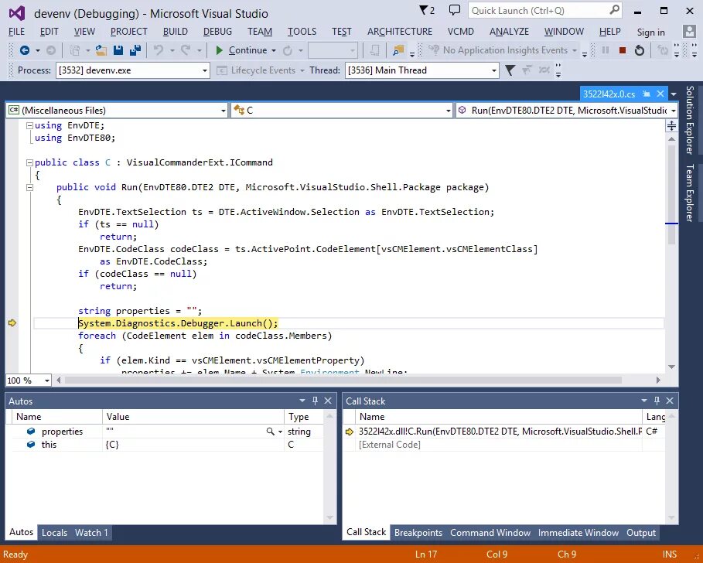
Task: Click the editor vertical scrollbar thumb
Action: click(x=671, y=194)
